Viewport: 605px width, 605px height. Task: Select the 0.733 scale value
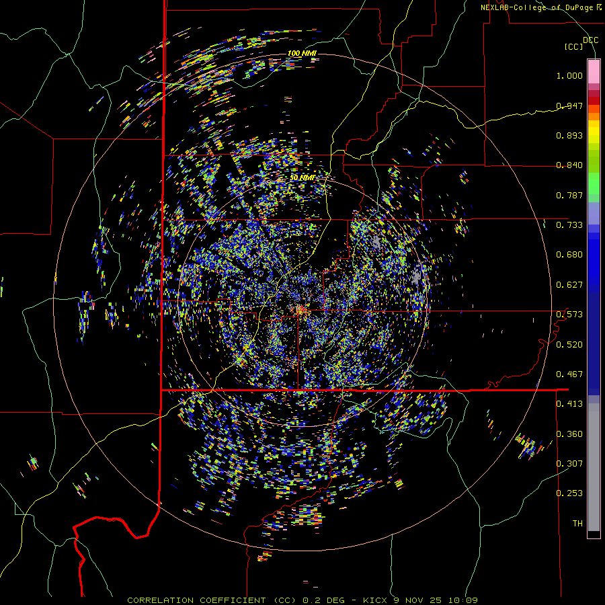569,225
